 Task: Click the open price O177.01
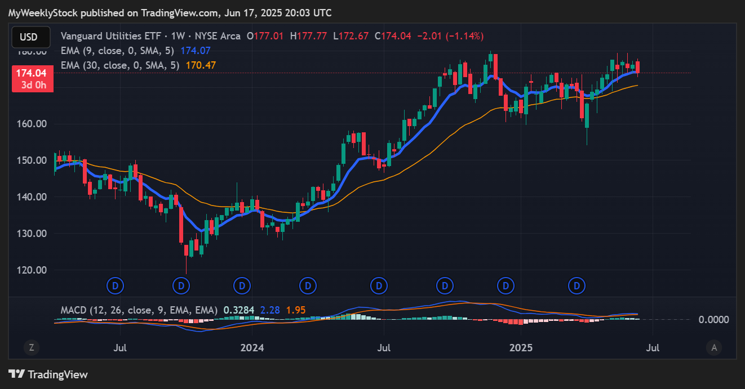(x=265, y=36)
